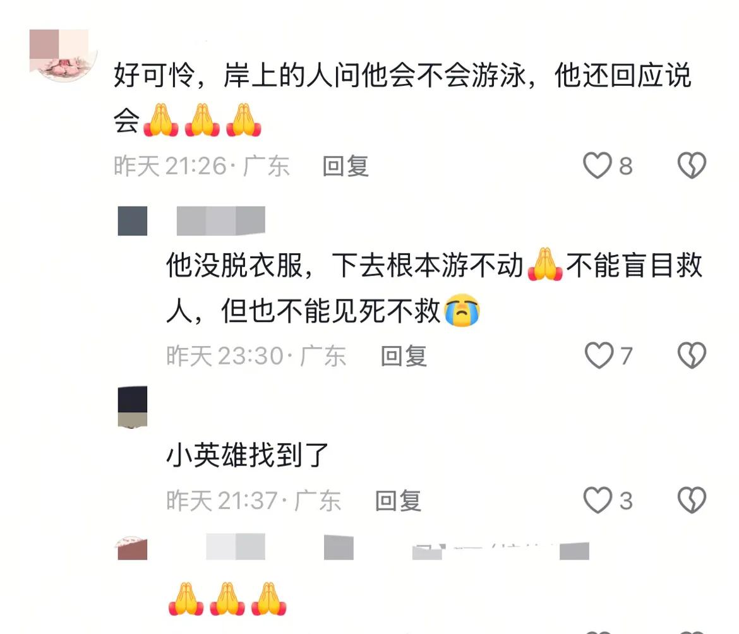Open the avatar of the 小英雄找到了 commenter

tap(133, 407)
